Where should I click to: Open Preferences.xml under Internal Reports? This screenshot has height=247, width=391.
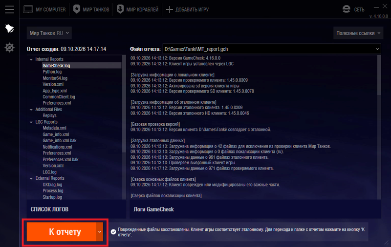click(x=57, y=103)
